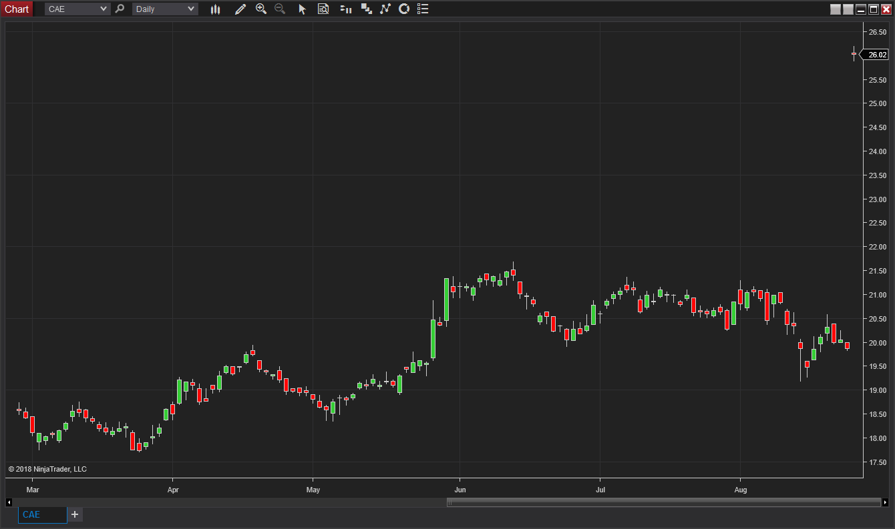Click the scrollbar right arrow

pos(885,502)
